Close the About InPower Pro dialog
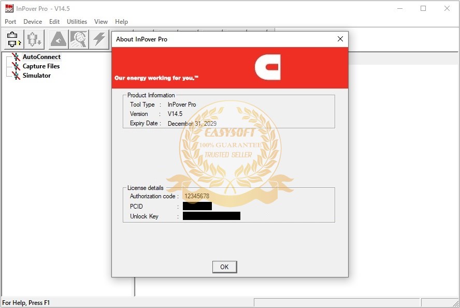This screenshot has height=308, width=460. [x=340, y=39]
